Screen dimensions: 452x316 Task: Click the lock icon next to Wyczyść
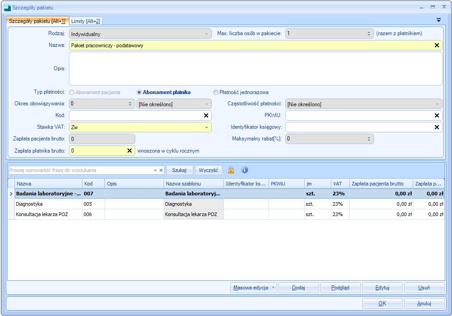tap(231, 170)
